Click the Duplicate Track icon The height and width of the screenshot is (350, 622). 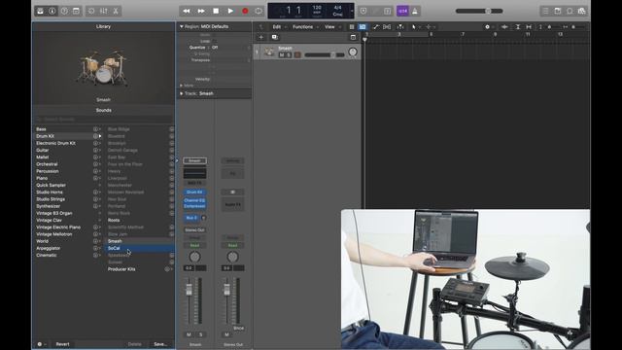[274, 37]
